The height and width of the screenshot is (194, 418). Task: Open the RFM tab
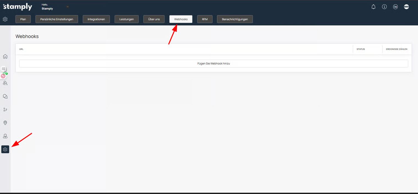pyautogui.click(x=205, y=19)
